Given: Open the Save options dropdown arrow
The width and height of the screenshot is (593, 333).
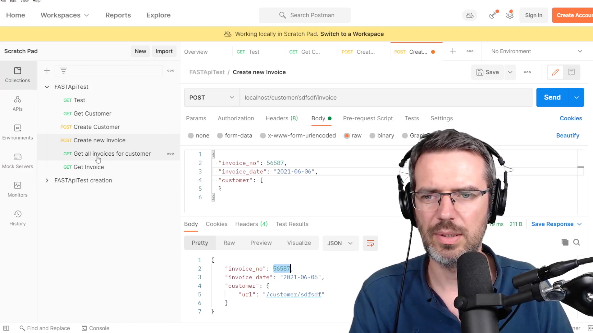Looking at the screenshot, I should tap(510, 72).
